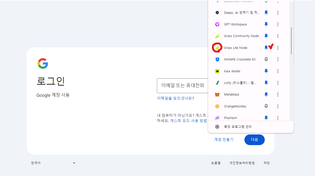Pin INISAFE CrossWeb EX to toolbar
Screen dimensions: 315x176
266,59
